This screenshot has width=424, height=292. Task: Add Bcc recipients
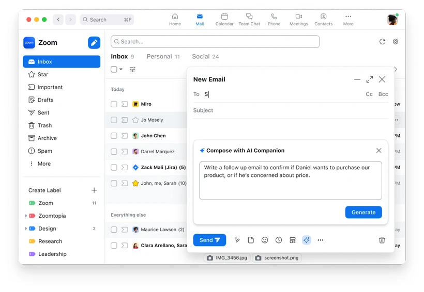pyautogui.click(x=383, y=94)
